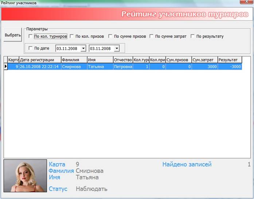Enable the По кол. турниров checkbox
The width and height of the screenshot is (254, 199).
(30, 37)
